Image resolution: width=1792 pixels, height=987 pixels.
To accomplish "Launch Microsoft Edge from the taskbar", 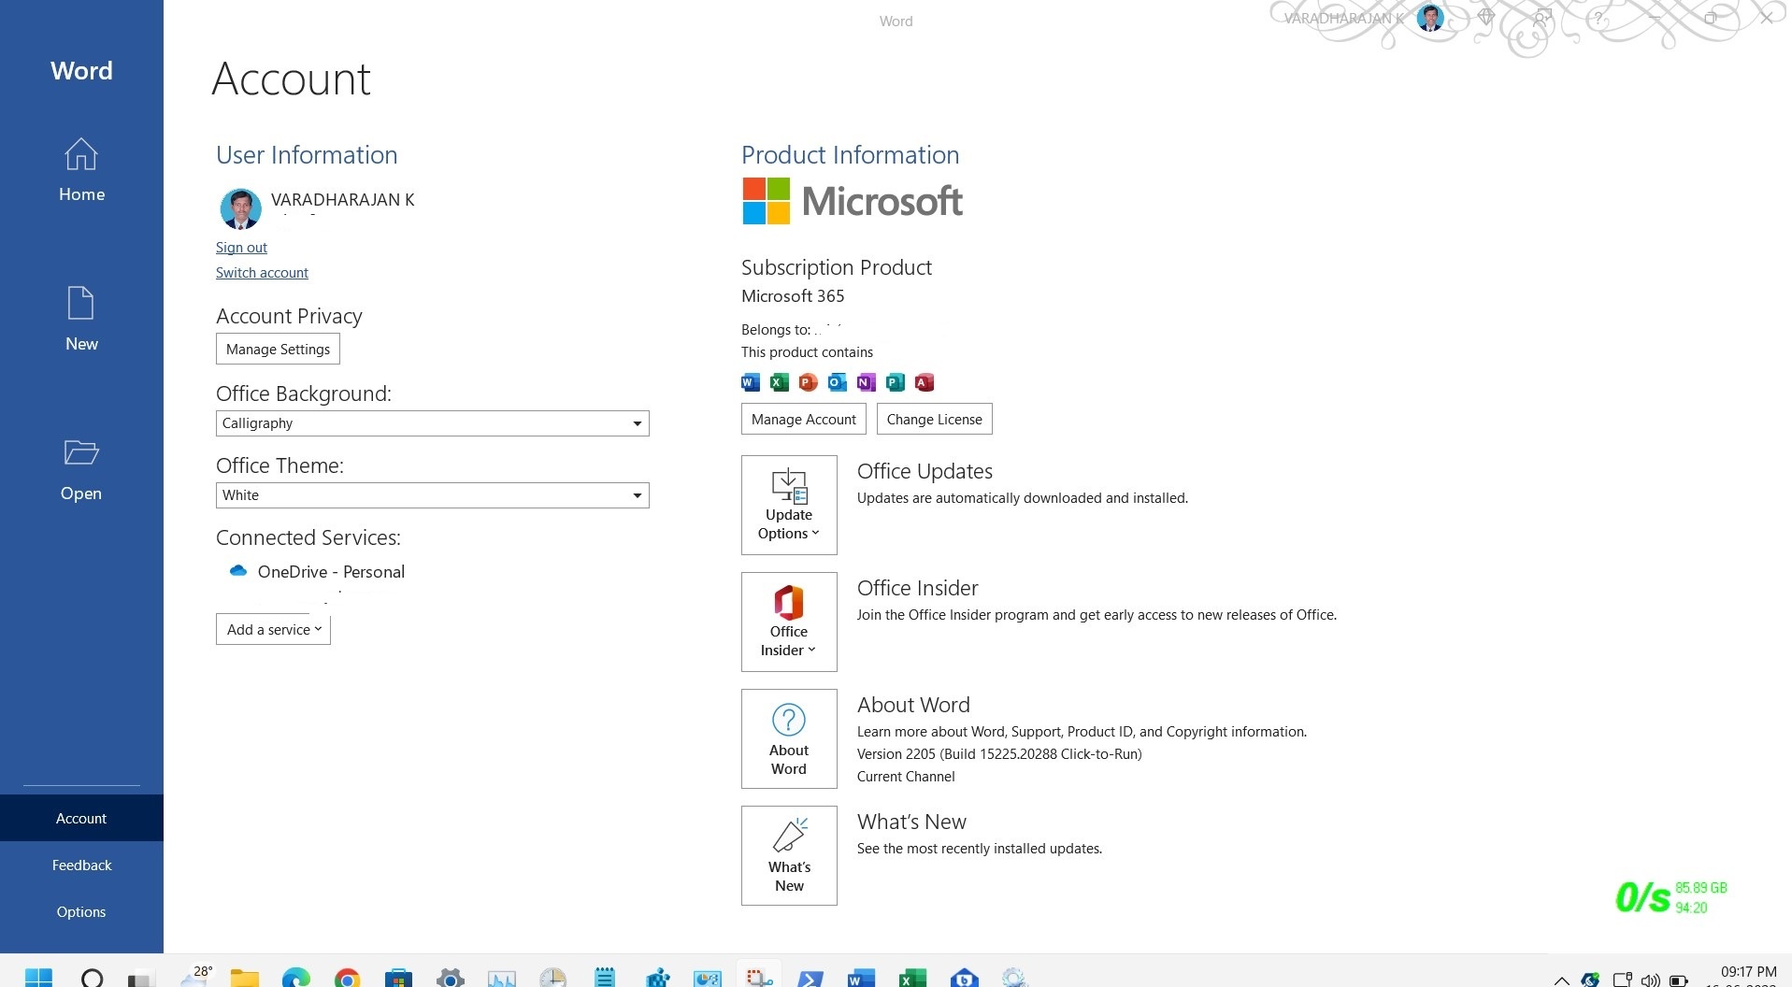I will (x=295, y=978).
